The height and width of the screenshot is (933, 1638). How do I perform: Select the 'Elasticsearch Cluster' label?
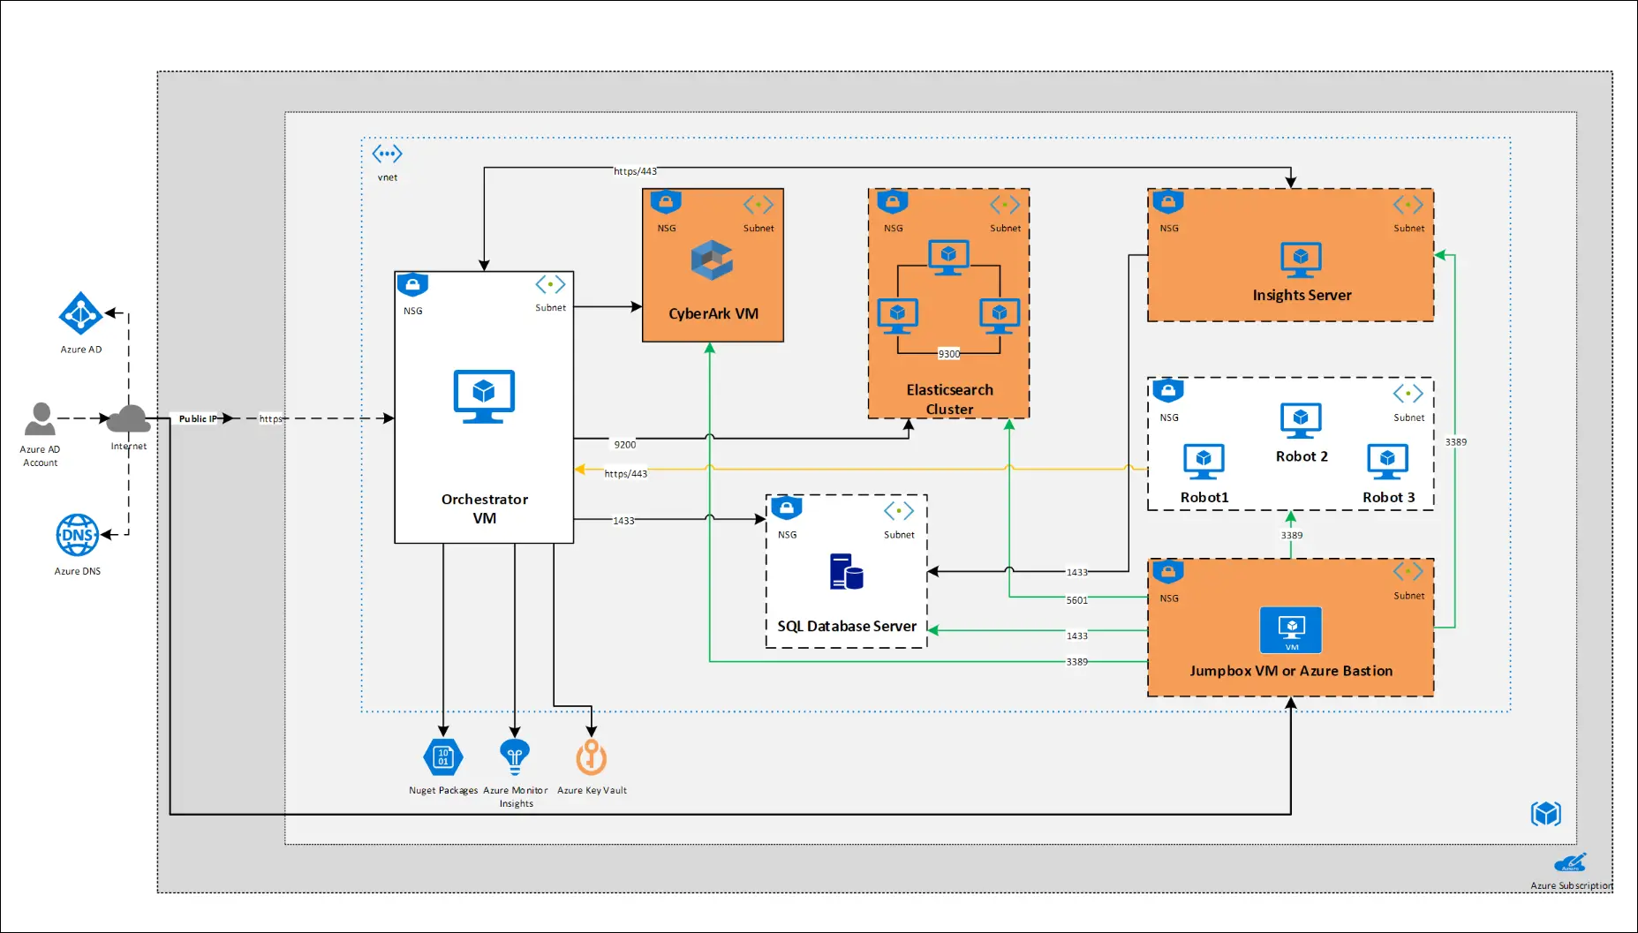pos(949,399)
